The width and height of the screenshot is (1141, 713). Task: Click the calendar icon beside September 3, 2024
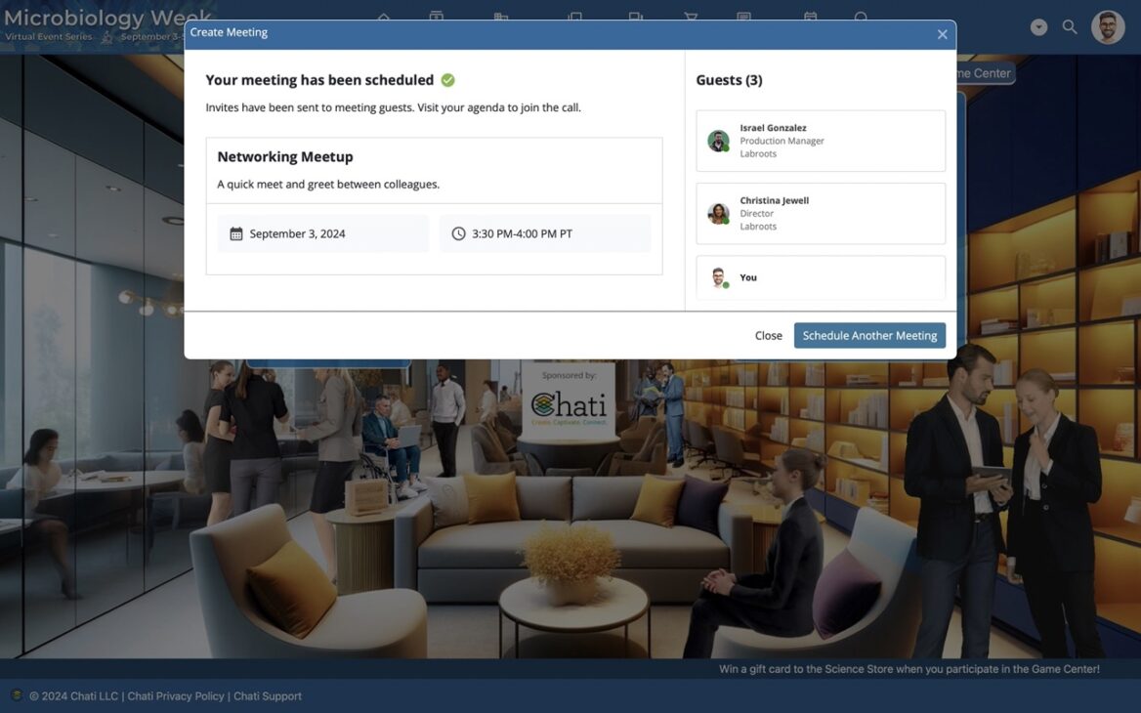236,233
